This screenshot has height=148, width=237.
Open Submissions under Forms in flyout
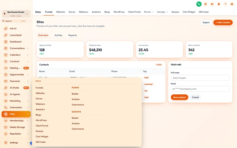78,105
